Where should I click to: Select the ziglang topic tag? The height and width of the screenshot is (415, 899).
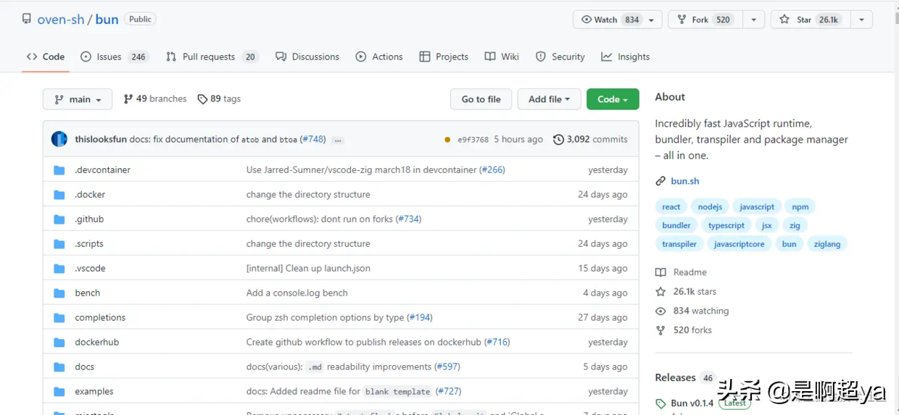827,244
